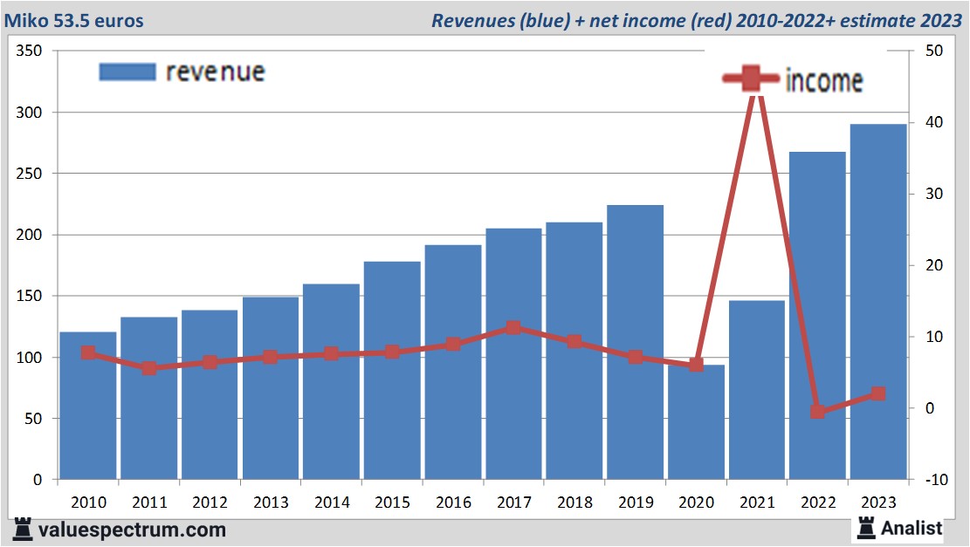This screenshot has height=547, width=970.
Task: Click the 2016 x-axis year label
Action: [x=453, y=503]
